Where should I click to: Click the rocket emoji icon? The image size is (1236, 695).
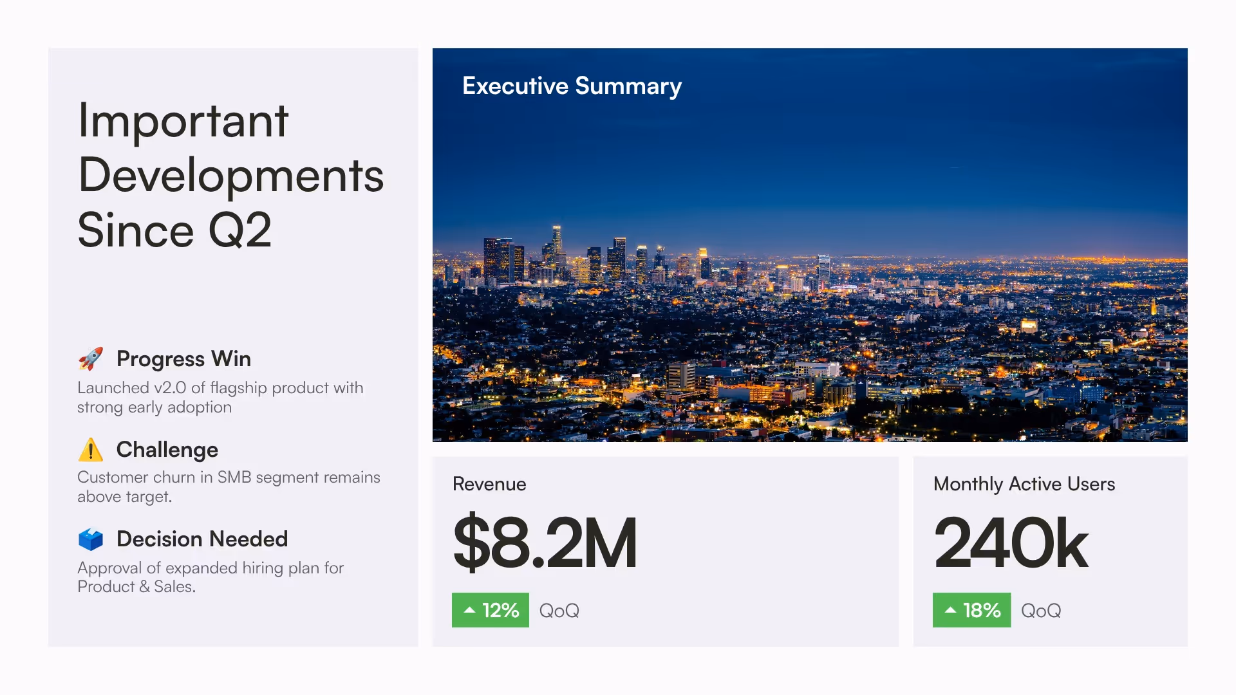[x=91, y=358]
